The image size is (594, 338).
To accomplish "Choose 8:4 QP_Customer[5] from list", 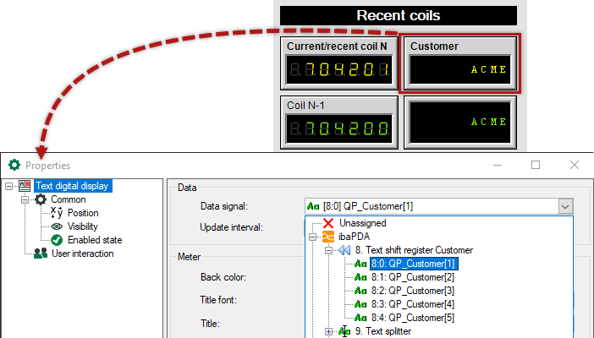I will 412,318.
